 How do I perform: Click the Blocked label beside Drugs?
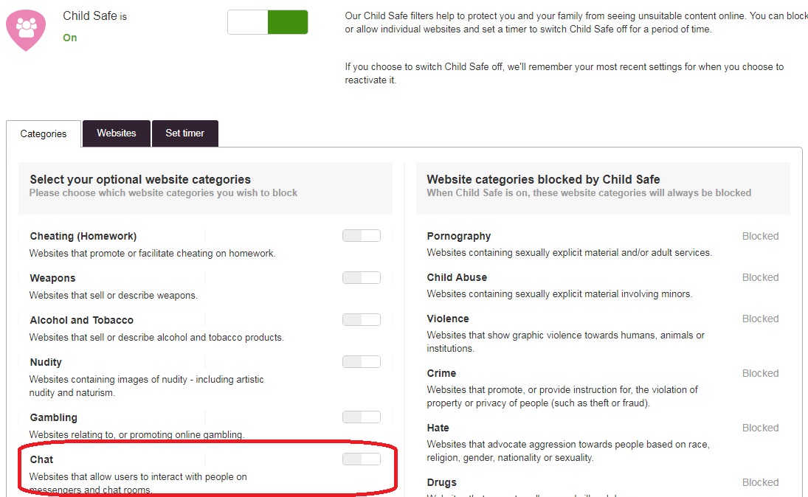pos(760,482)
